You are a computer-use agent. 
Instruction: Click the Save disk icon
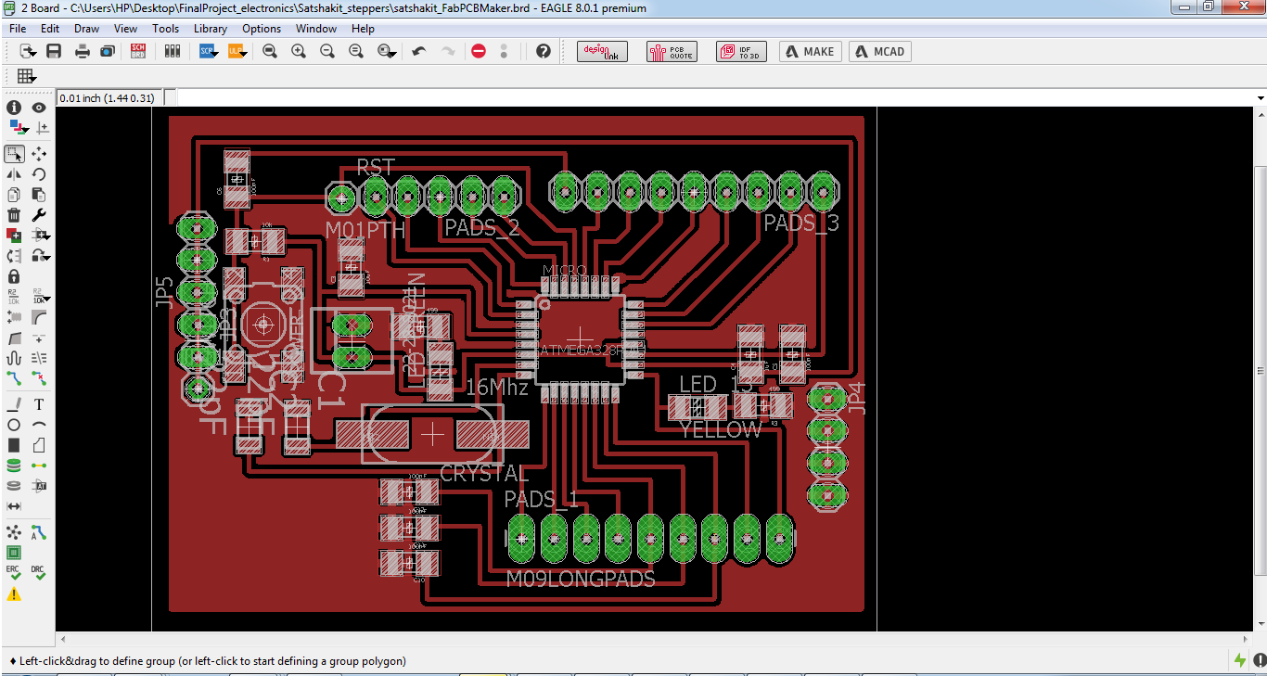tap(54, 51)
